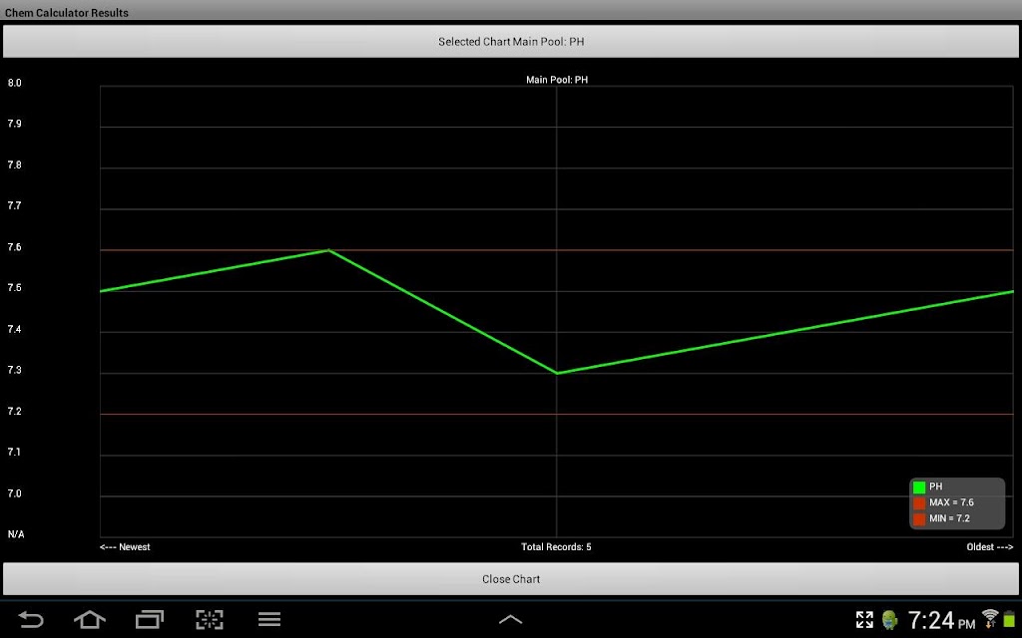Click the red MIN = 7.2 legend swatch
The image size is (1022, 638).
(x=919, y=518)
